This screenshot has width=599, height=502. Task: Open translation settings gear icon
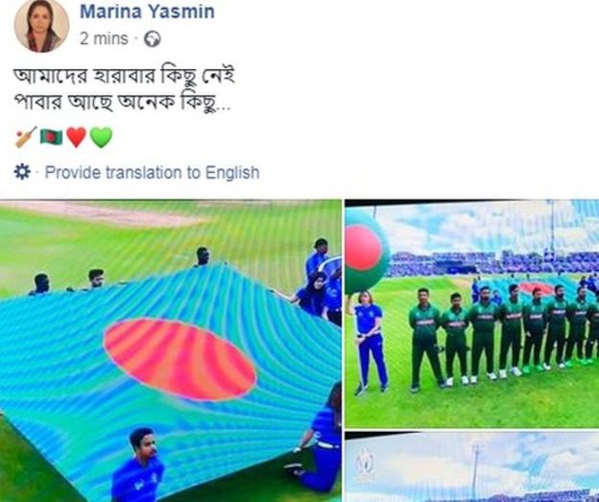(22, 172)
